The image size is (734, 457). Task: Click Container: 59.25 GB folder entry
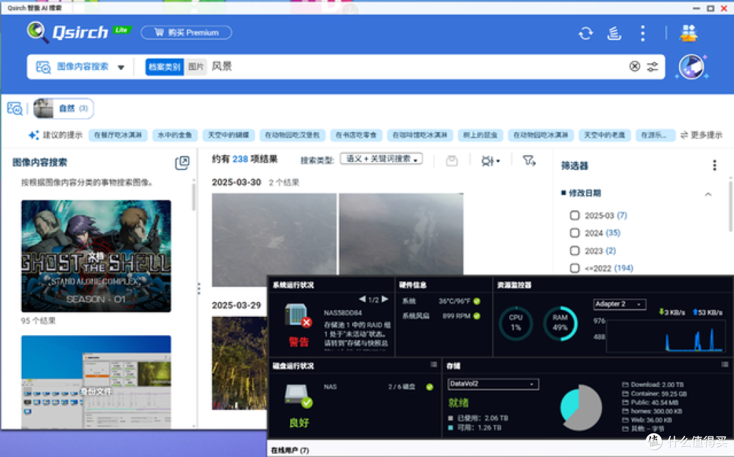point(654,393)
